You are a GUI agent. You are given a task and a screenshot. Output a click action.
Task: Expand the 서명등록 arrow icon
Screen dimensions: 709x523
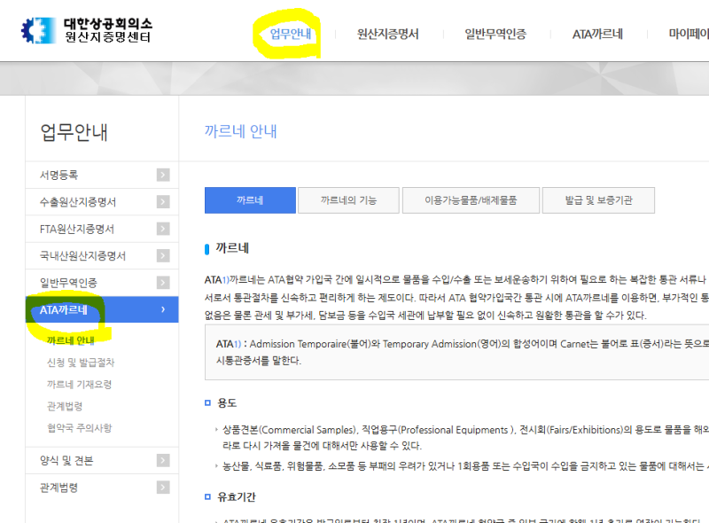[x=163, y=175]
